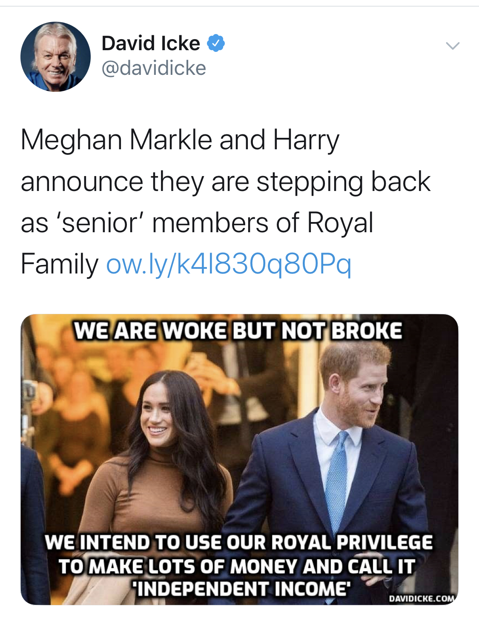Click the @davidicke handle
Image resolution: width=479 pixels, height=618 pixels.
coord(153,67)
